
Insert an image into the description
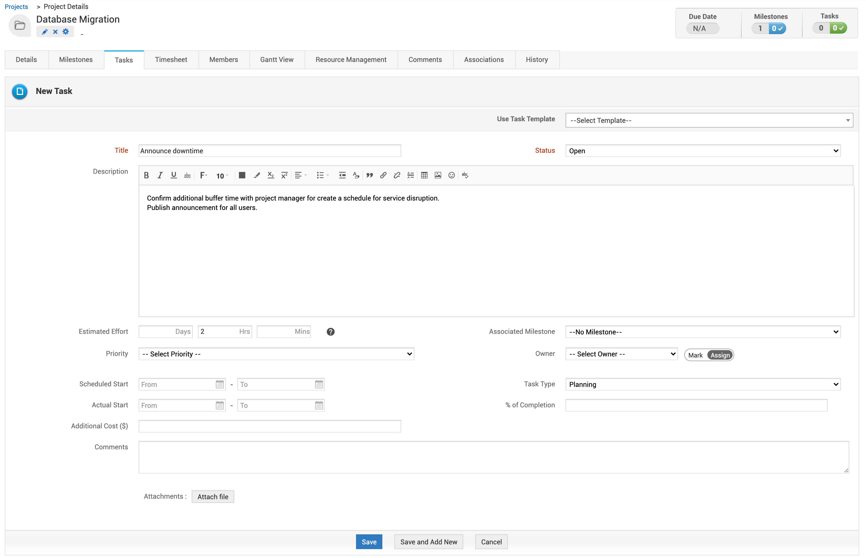coord(438,175)
